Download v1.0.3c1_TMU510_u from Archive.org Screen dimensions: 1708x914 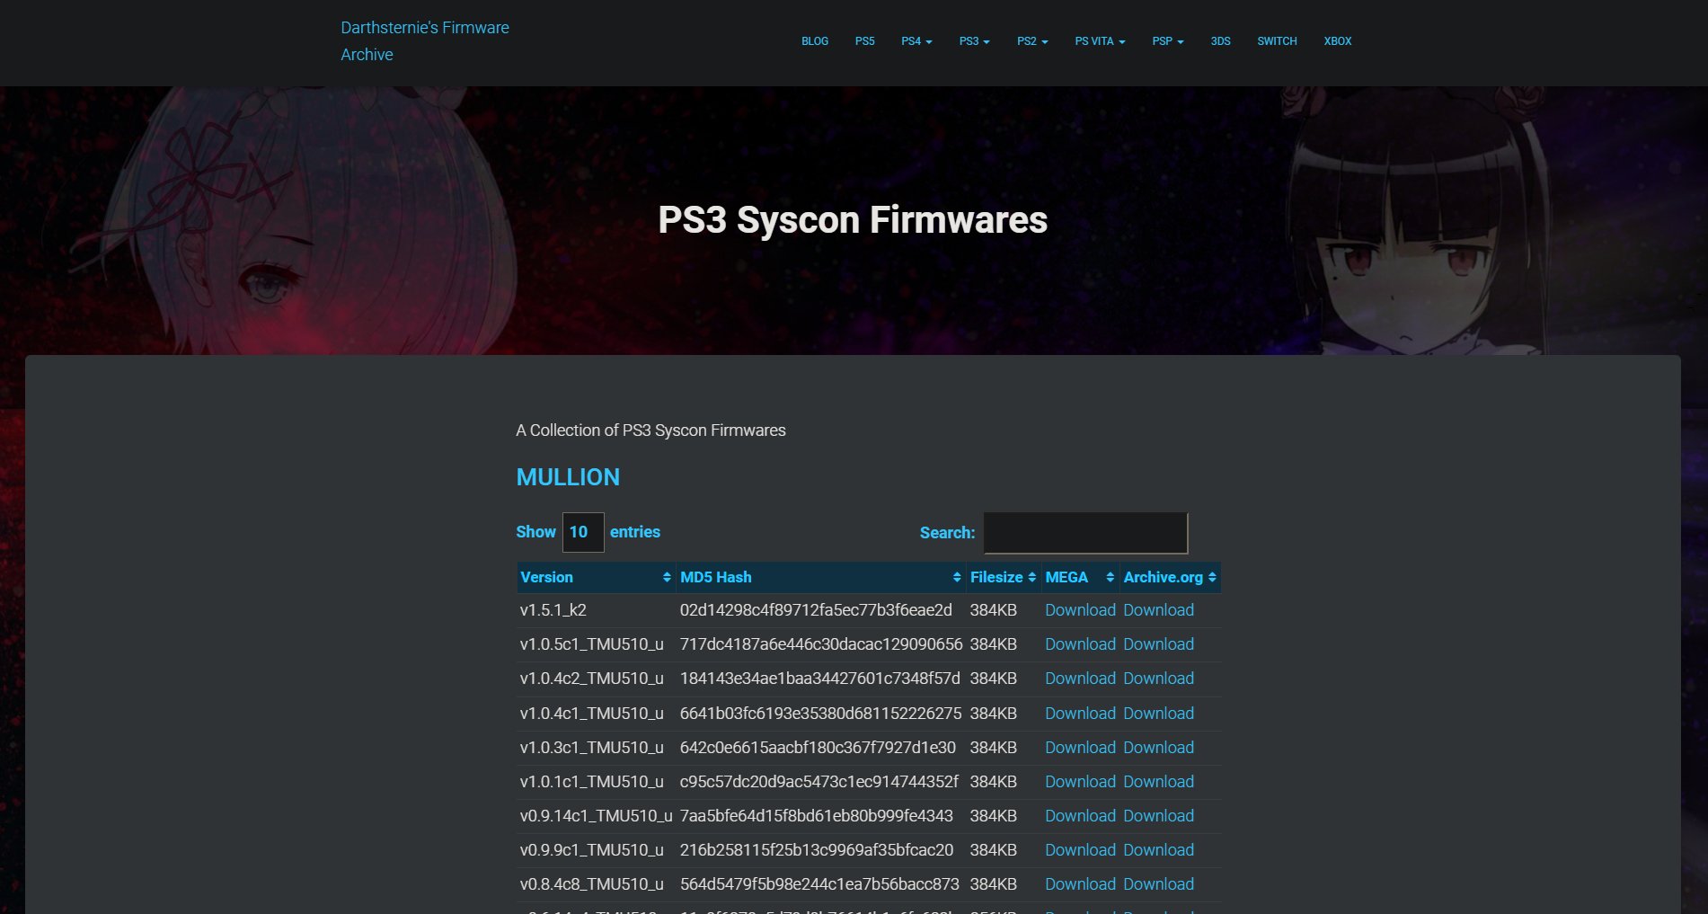1158,748
